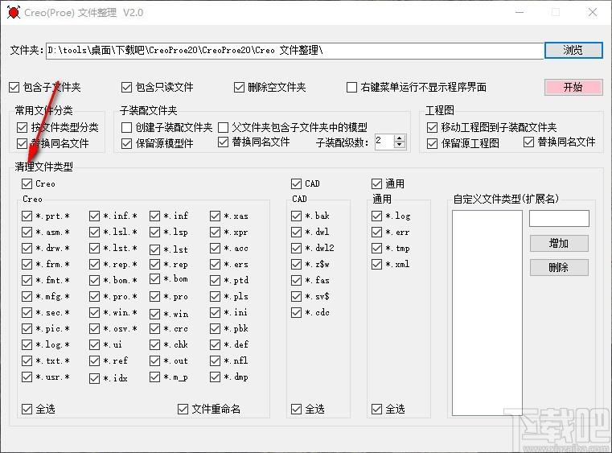Toggle the *.tmp checkbox

tap(376, 248)
